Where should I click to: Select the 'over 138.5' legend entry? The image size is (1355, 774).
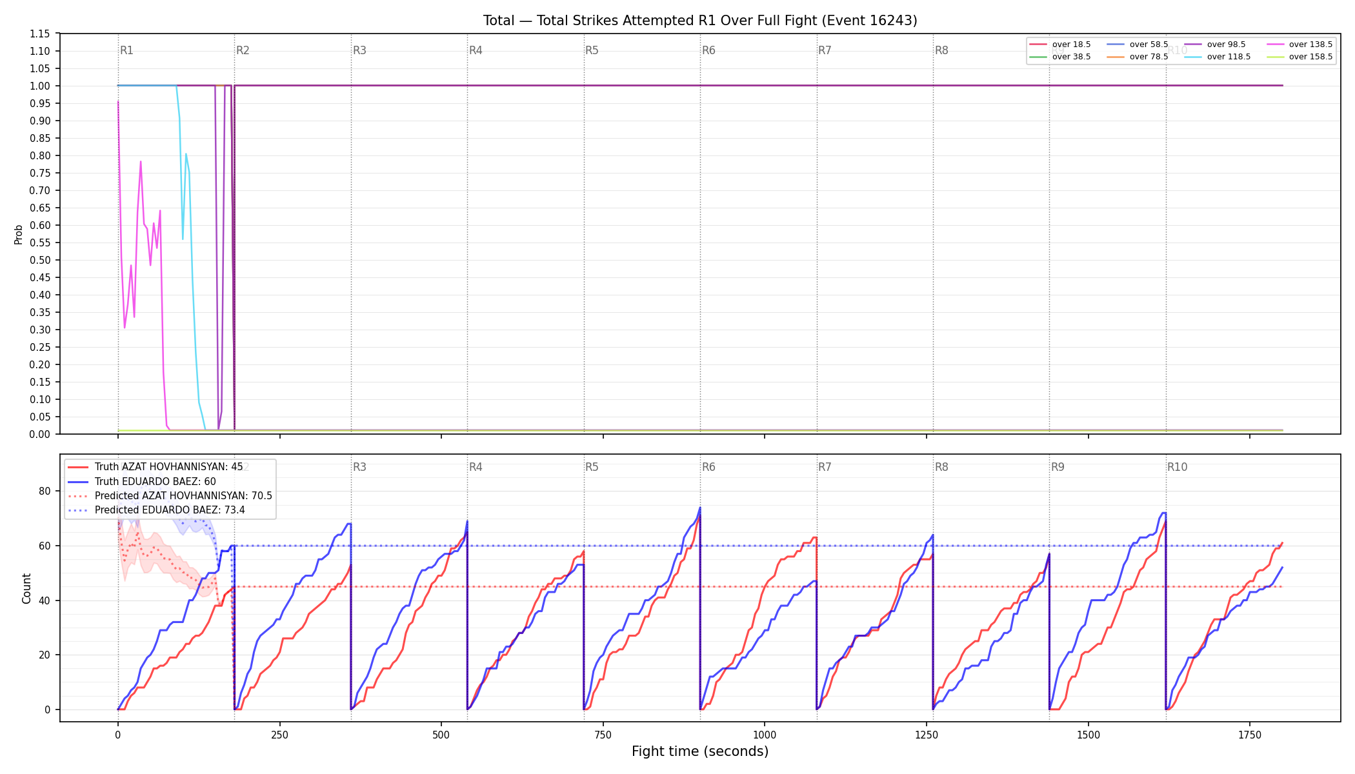click(x=1300, y=45)
